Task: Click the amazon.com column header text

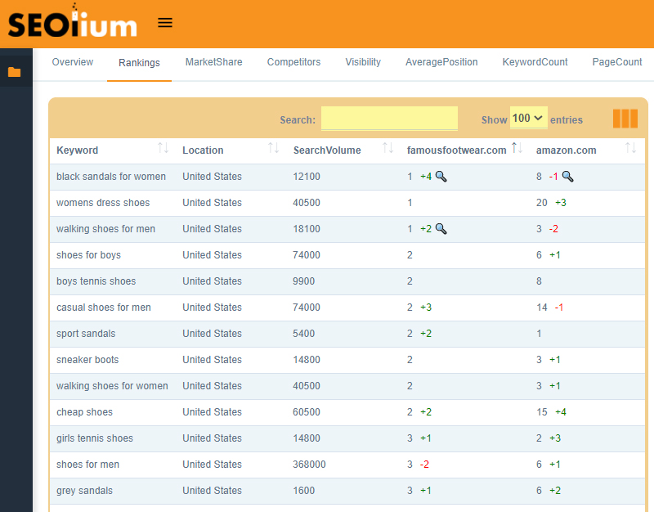Action: coord(566,150)
